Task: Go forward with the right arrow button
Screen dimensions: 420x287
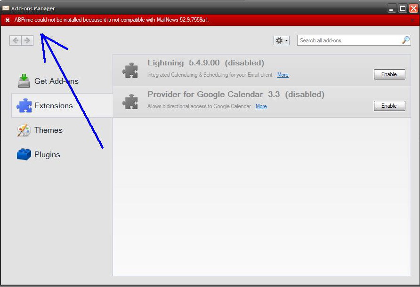Action: [x=27, y=40]
